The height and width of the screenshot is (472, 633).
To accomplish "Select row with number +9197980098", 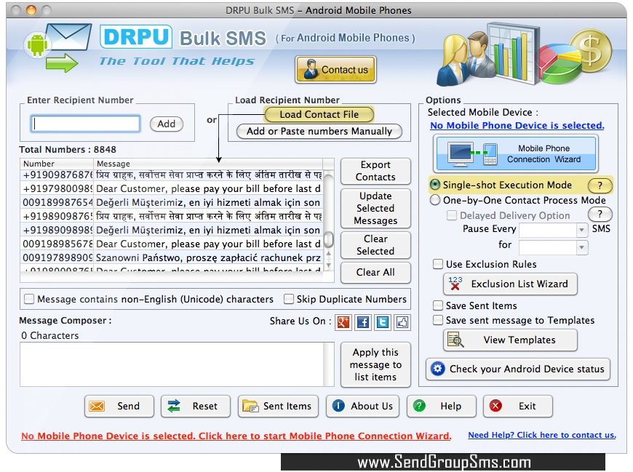I will 172,189.
